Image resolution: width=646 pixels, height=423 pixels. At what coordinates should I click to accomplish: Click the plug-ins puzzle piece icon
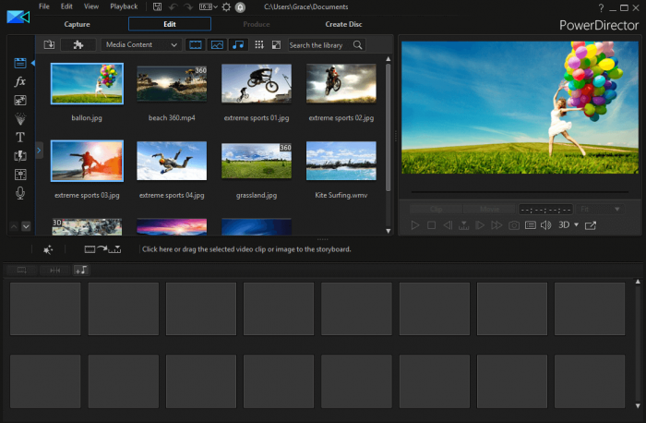[78, 44]
